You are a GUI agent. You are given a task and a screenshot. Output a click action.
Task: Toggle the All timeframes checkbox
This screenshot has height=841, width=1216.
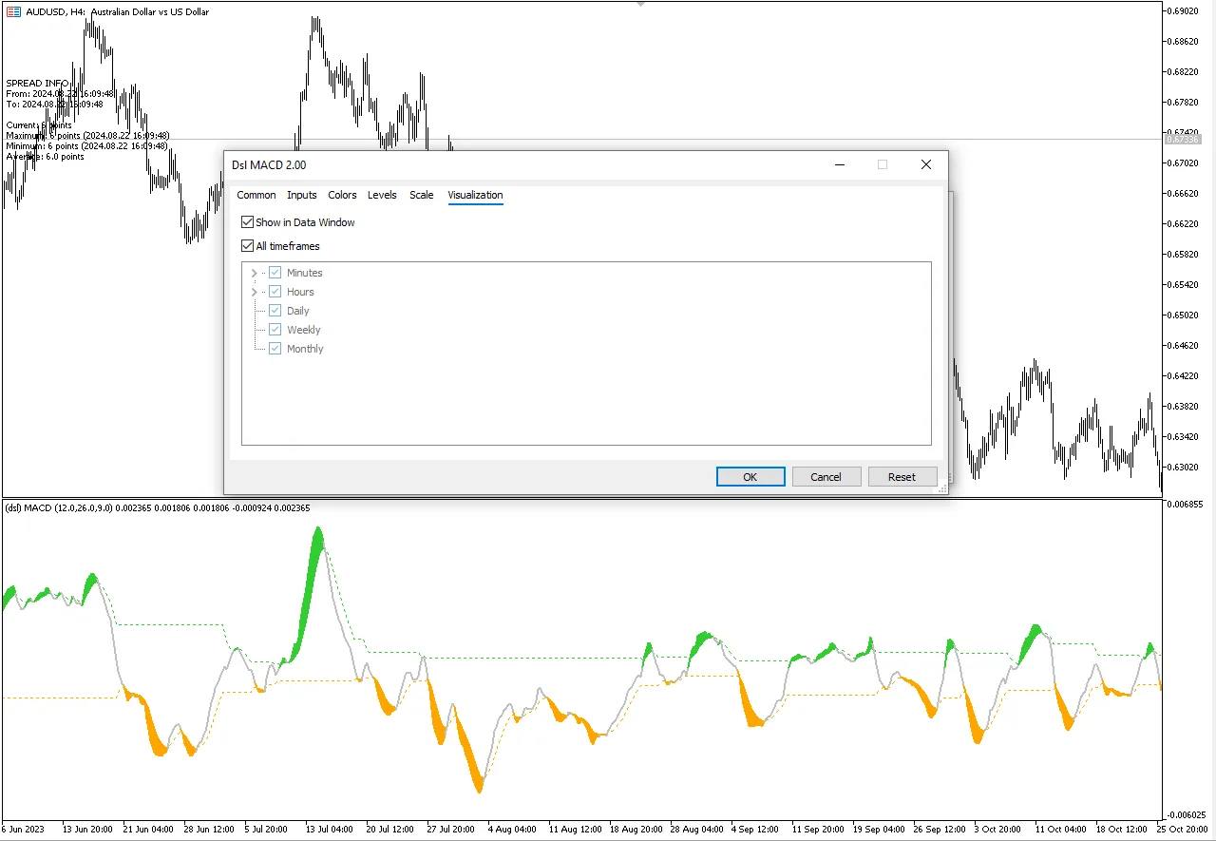point(248,246)
